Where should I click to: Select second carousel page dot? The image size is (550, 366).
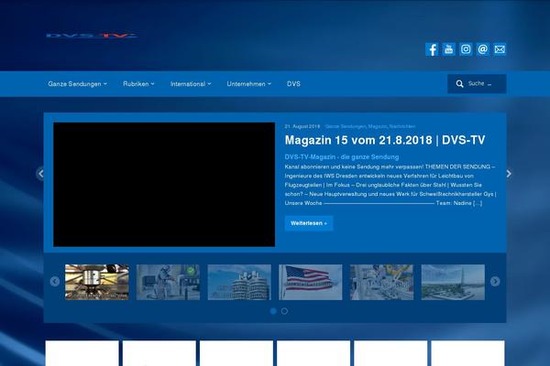click(x=284, y=311)
